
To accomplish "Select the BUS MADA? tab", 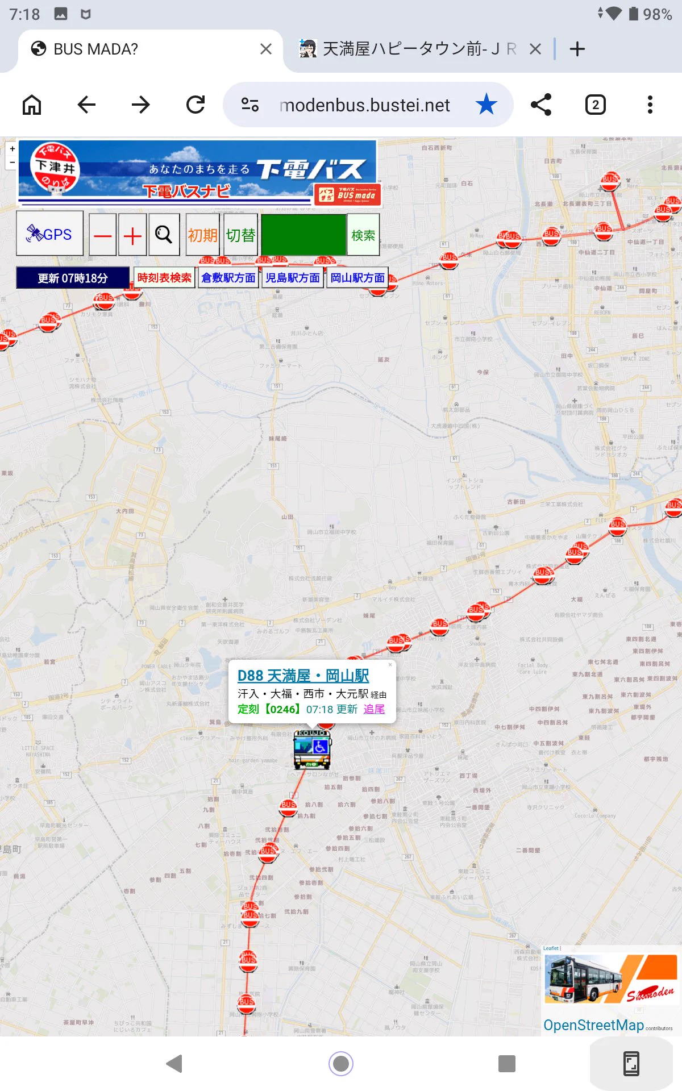I will 151,49.
